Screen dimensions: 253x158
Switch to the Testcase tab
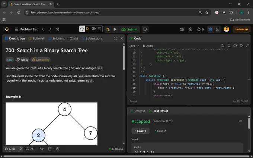137,111
